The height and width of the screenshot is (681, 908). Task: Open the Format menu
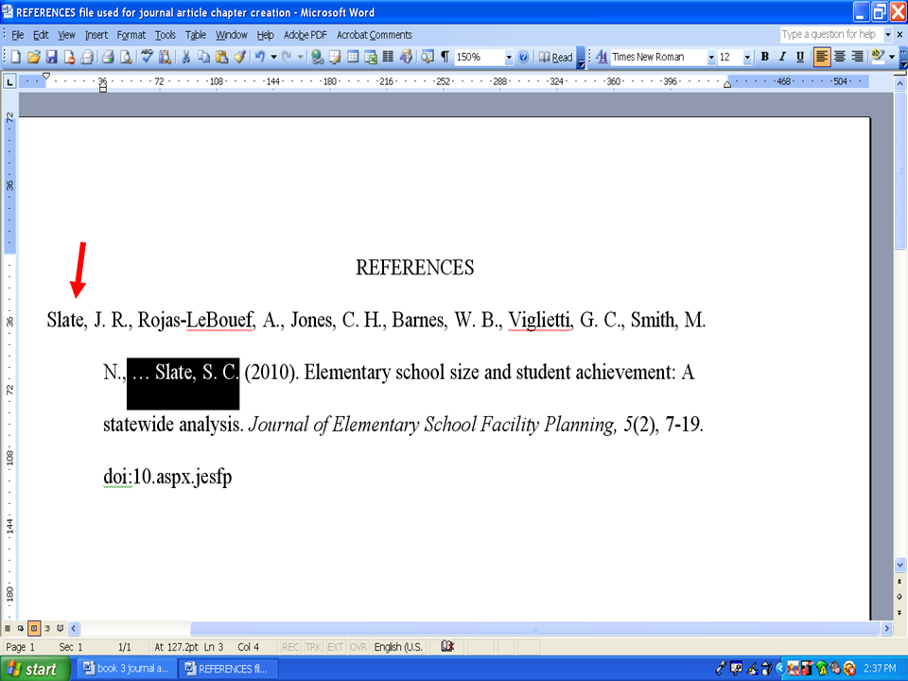point(131,35)
